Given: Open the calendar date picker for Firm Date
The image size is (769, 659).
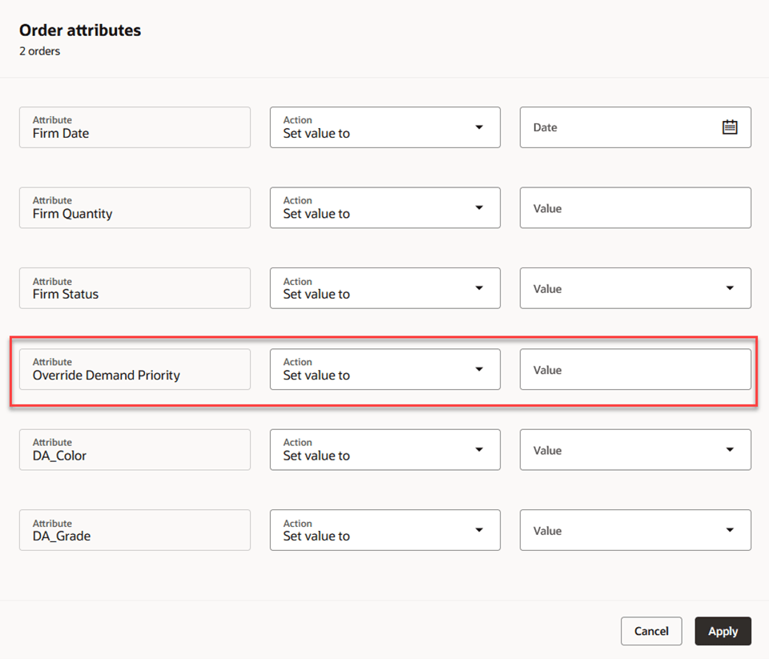Looking at the screenshot, I should tap(730, 126).
